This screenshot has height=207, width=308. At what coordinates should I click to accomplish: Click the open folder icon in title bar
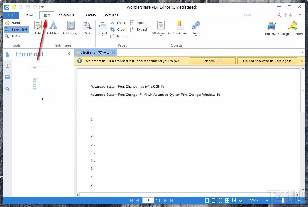tap(14, 7)
